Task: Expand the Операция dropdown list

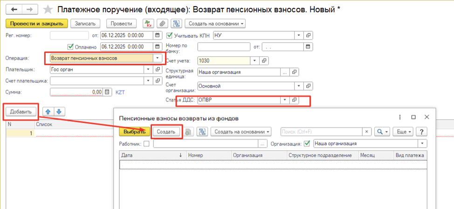Action: [158, 58]
